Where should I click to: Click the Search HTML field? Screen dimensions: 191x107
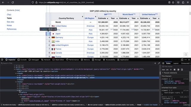[77, 63]
